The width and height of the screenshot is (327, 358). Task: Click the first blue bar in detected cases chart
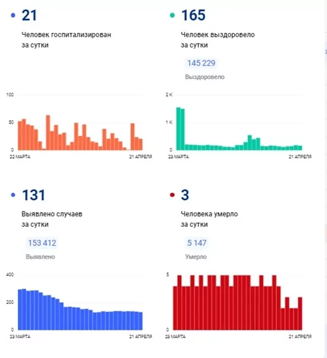(20, 310)
